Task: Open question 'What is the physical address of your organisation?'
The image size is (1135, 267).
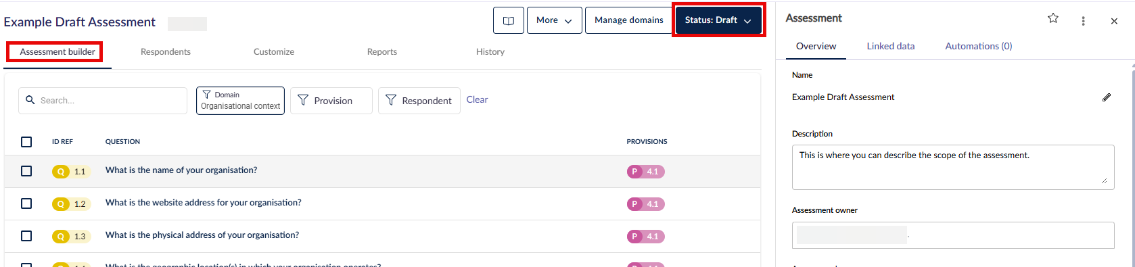Action: tap(202, 235)
